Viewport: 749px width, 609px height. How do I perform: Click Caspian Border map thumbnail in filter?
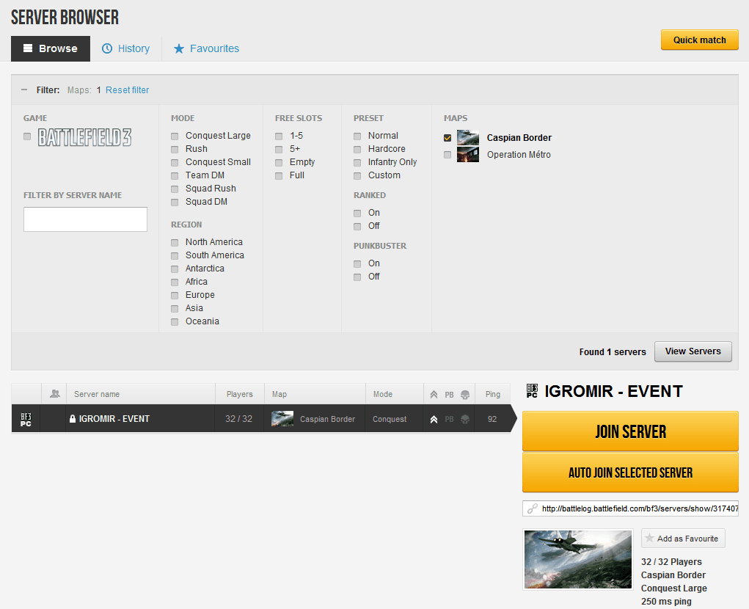pos(468,137)
